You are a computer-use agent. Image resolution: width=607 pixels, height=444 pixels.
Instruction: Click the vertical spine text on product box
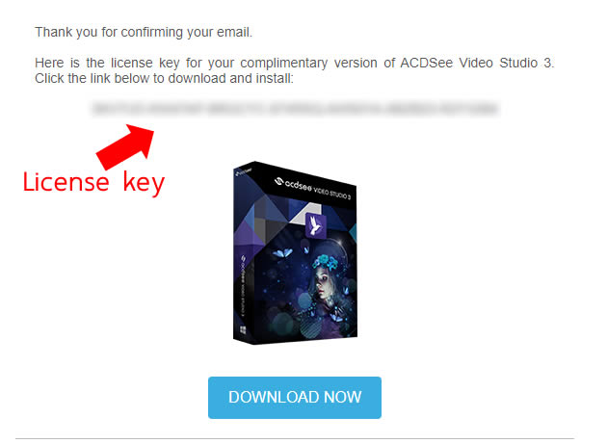(x=243, y=286)
